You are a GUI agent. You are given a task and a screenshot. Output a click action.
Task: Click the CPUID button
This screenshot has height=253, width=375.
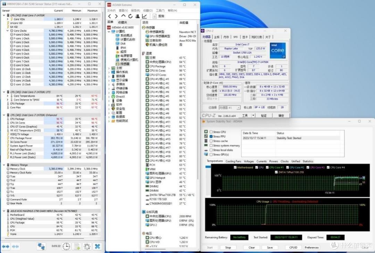tap(293, 247)
